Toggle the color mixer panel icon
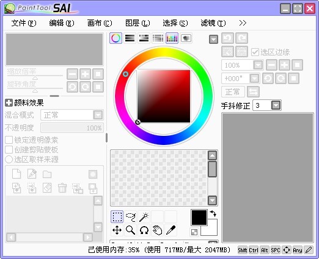This screenshot has width=319, height=259. pos(158,38)
